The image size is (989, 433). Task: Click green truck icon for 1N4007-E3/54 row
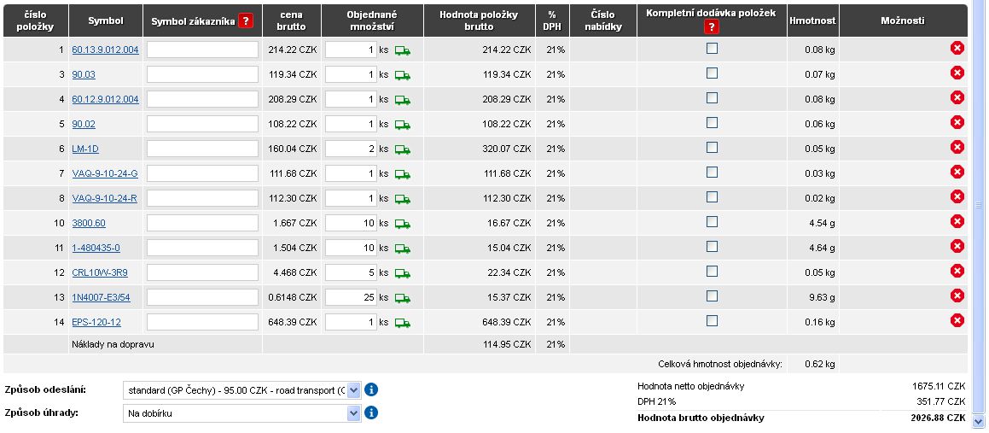pos(403,298)
